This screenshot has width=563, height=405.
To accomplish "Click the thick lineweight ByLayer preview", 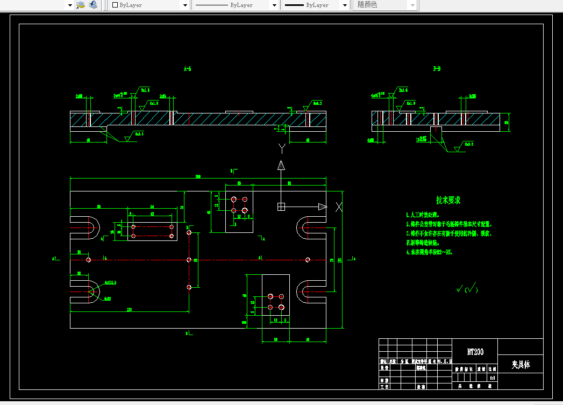I will pos(295,5).
